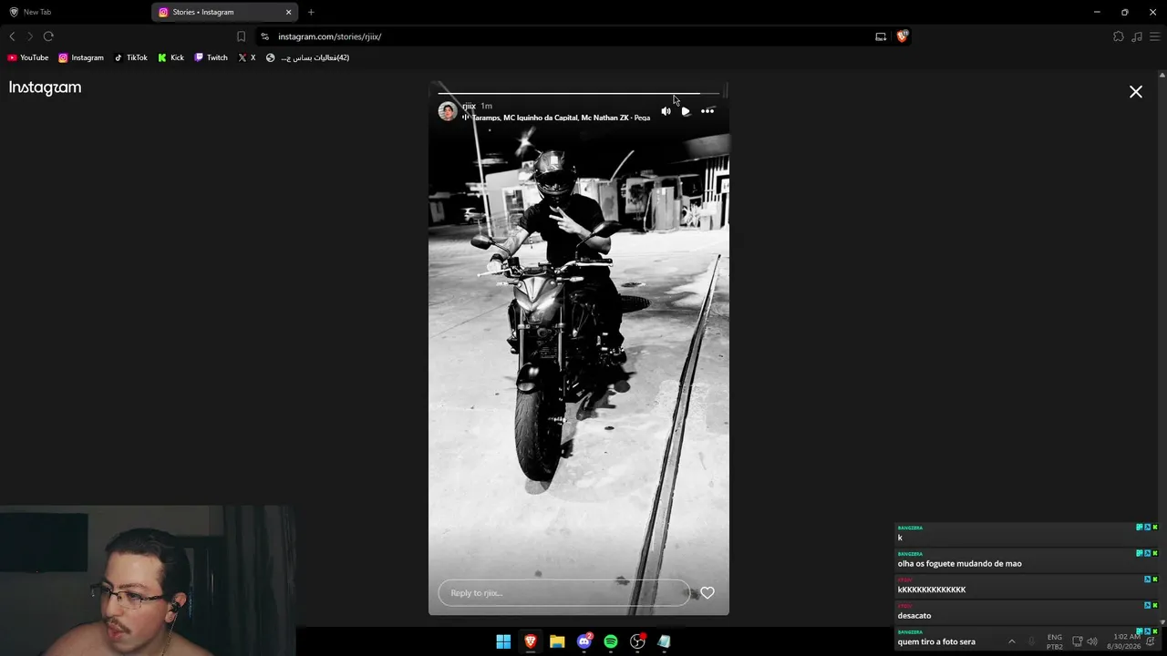Select chat message 'olha os foguete mudando de mao'

click(959, 564)
